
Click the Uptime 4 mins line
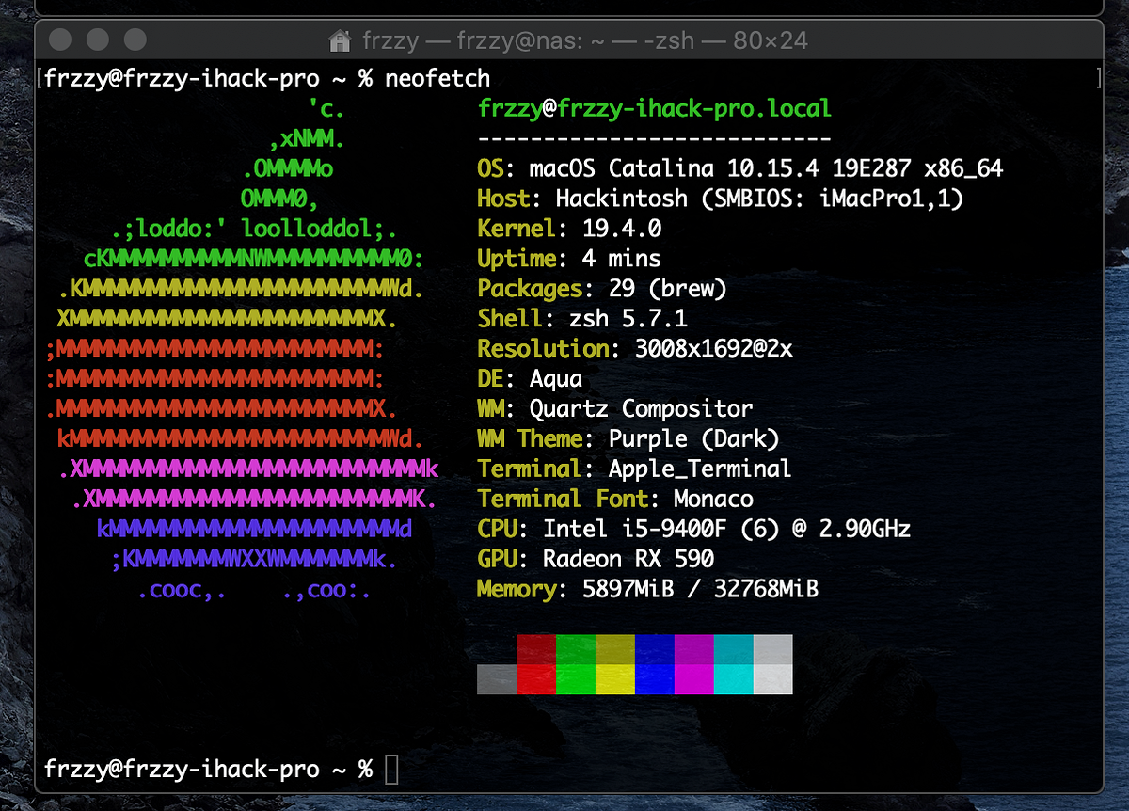coord(569,259)
